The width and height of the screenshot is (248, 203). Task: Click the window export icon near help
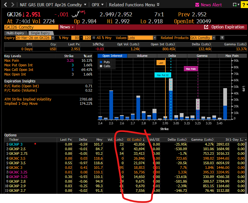(235, 5)
